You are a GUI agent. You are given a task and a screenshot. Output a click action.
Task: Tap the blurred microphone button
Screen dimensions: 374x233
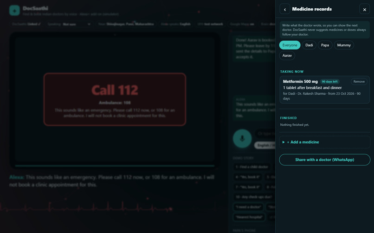coord(242,138)
